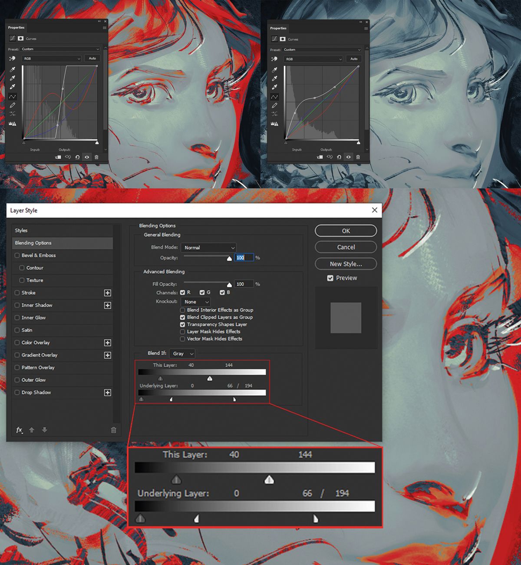Click the fx button in Layer Style dialog
This screenshot has width=521, height=565.
[19, 430]
